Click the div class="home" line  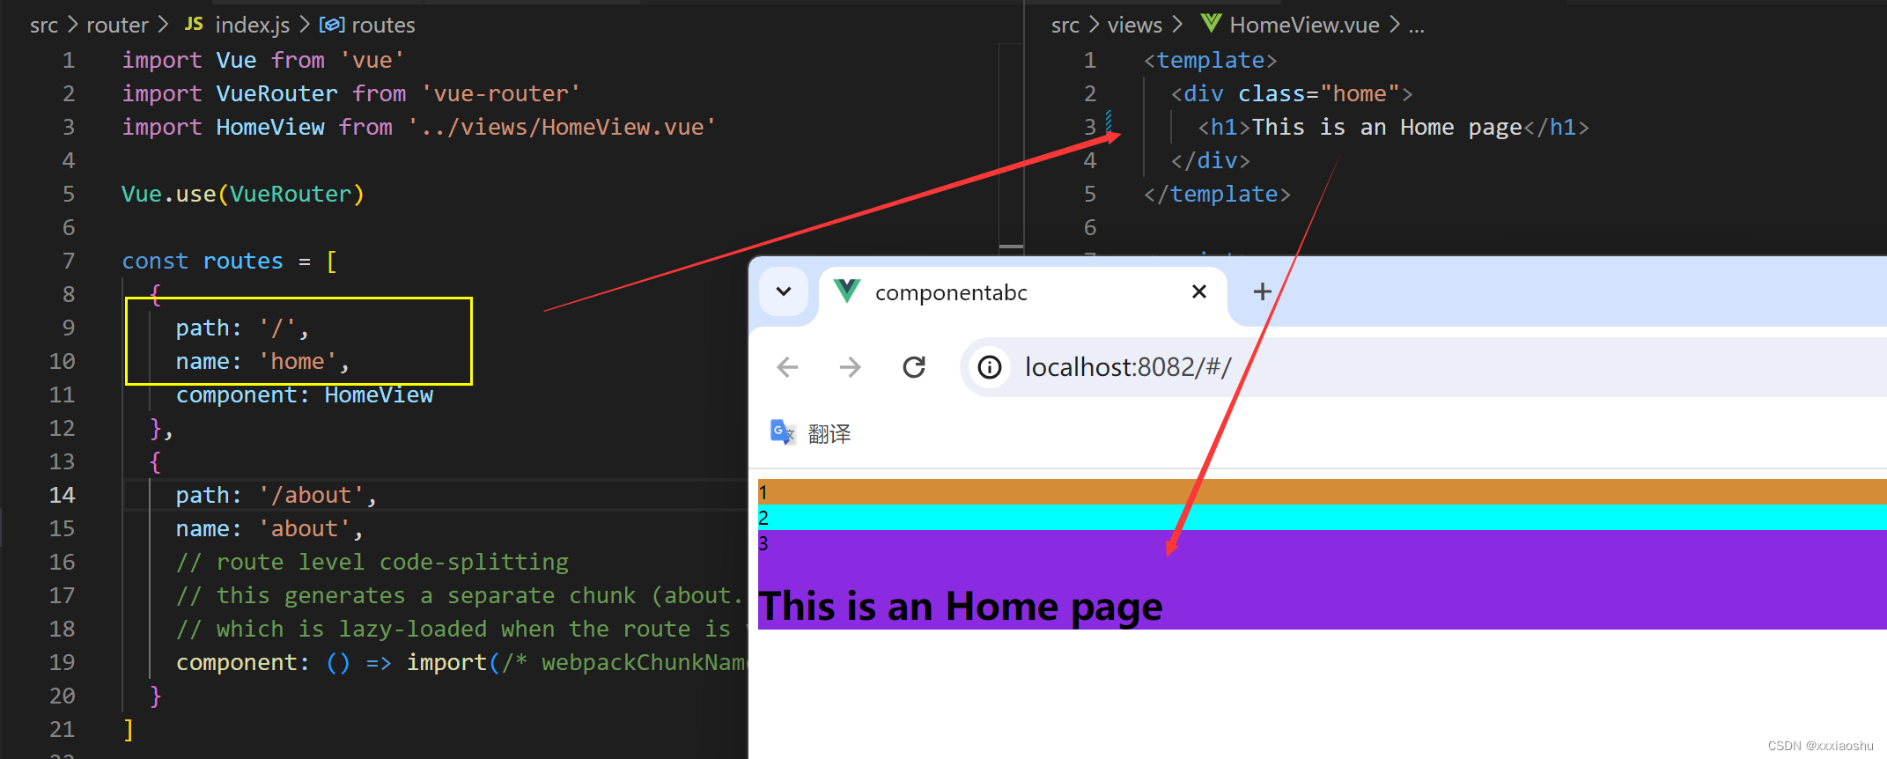(x=1292, y=93)
